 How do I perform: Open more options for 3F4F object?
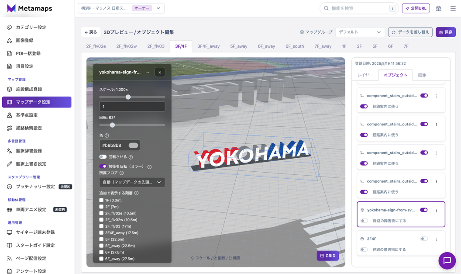[x=436, y=239]
